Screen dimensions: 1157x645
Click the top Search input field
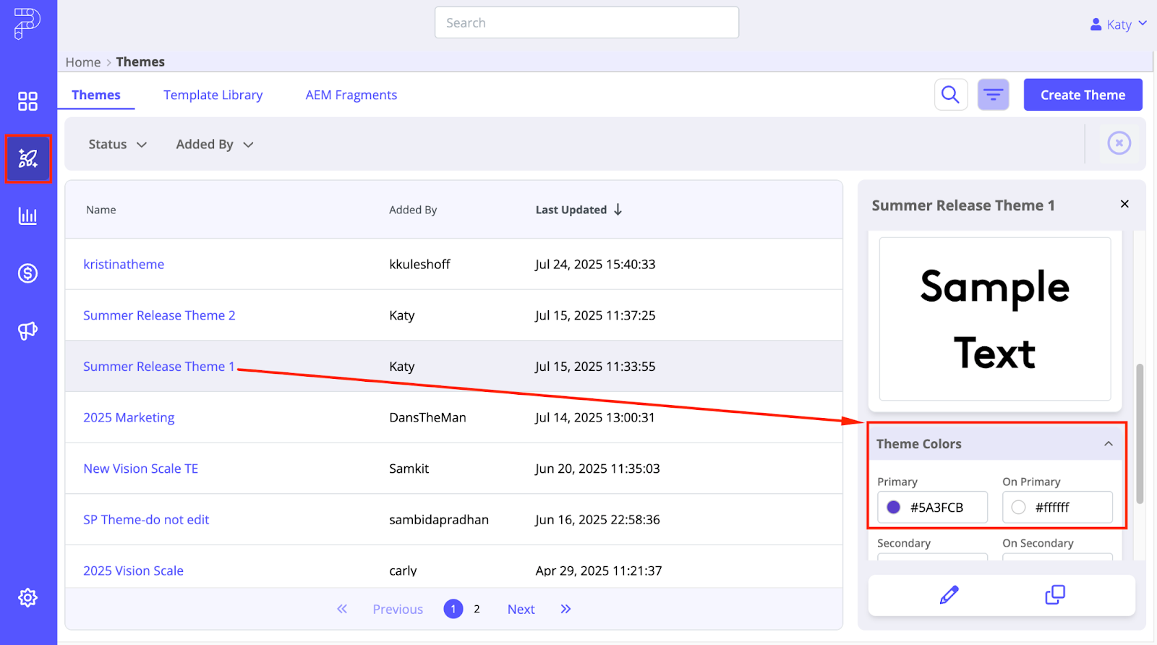click(586, 22)
